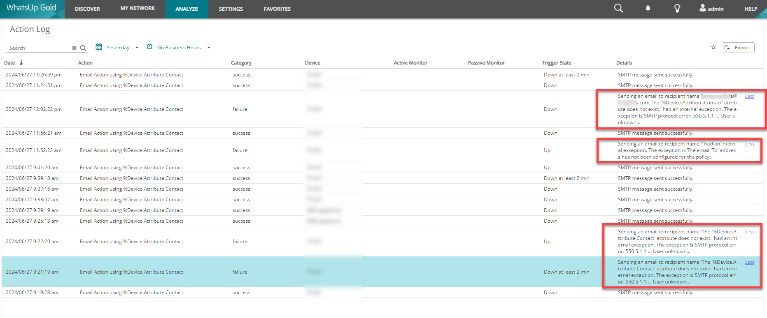Click the WhatsUp Gold logo

[31, 8]
